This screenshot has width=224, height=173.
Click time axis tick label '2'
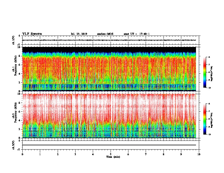[58, 154]
